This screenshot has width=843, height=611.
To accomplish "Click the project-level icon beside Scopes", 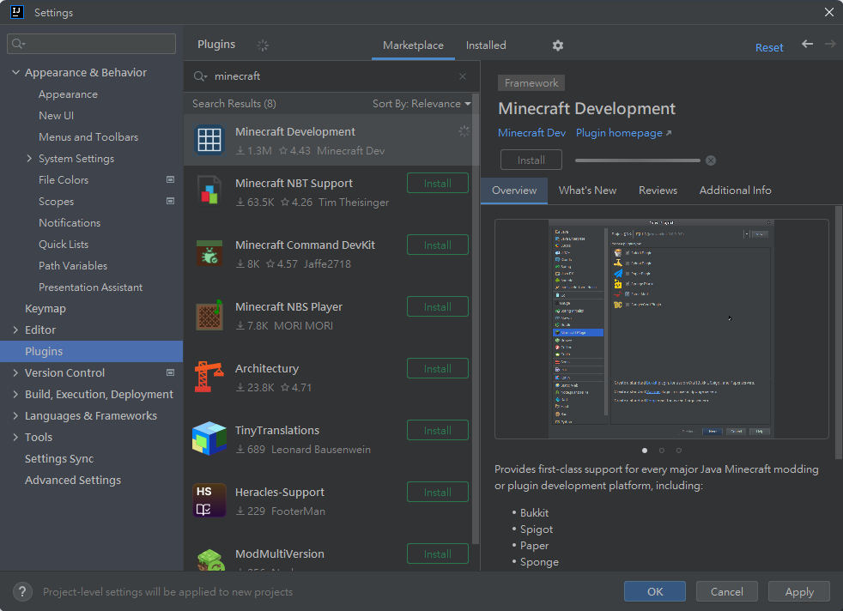I will [x=171, y=201].
